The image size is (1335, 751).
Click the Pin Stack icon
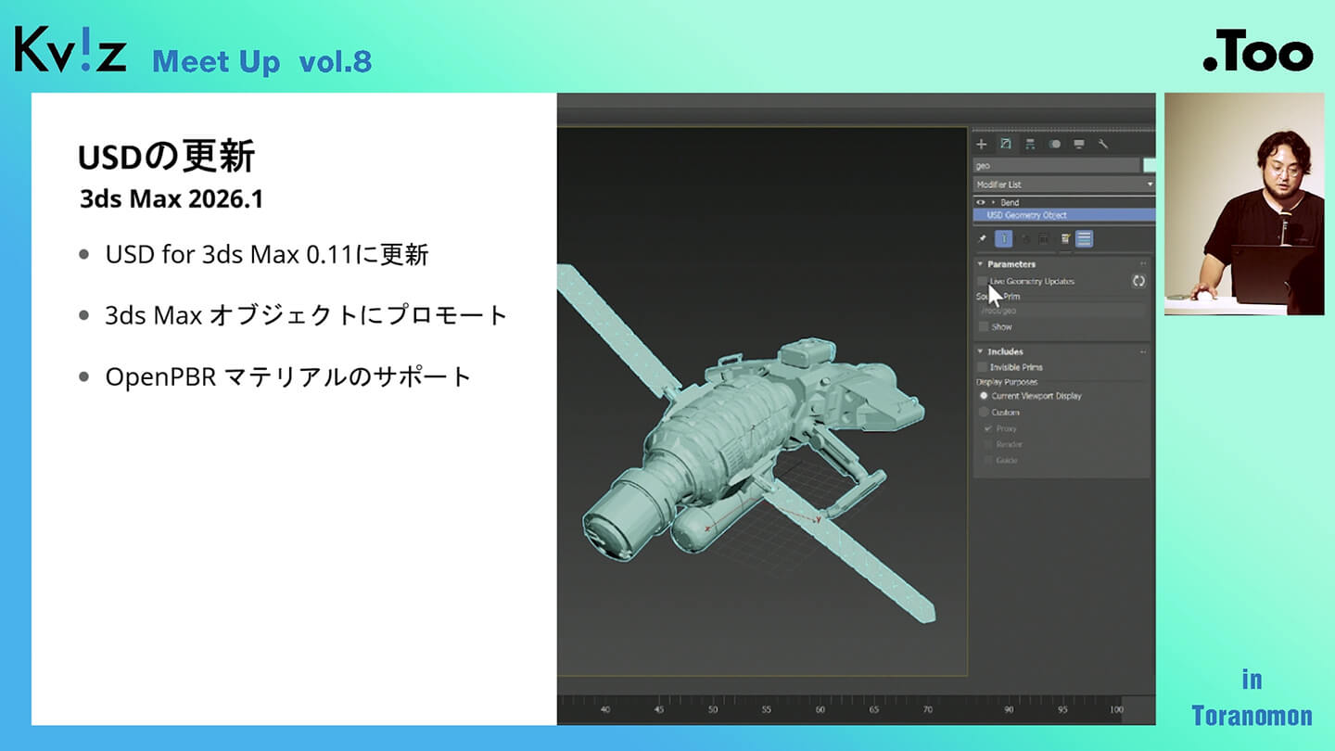point(982,239)
